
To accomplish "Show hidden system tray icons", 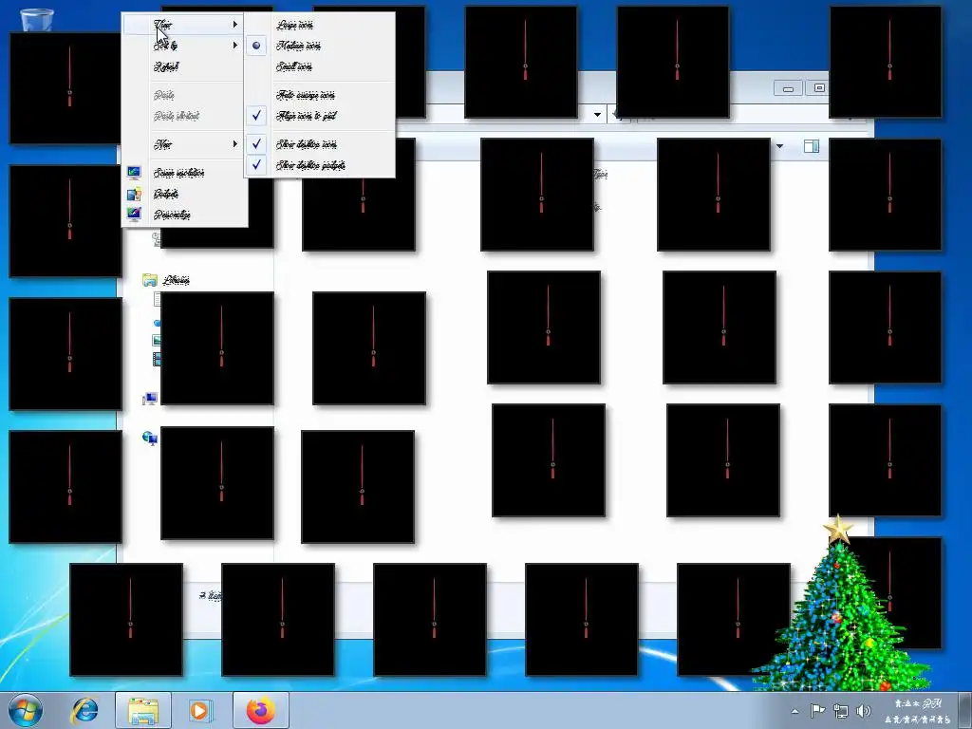I will click(794, 711).
